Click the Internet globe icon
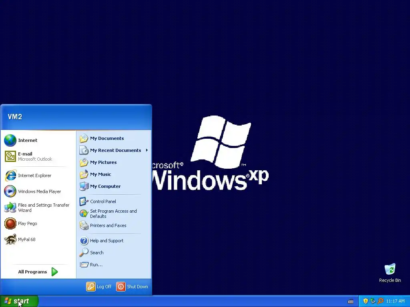This screenshot has height=307, width=410. point(10,140)
